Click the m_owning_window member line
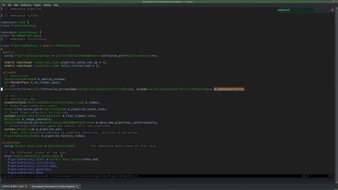This screenshot has width=338, height=190. 35,79
